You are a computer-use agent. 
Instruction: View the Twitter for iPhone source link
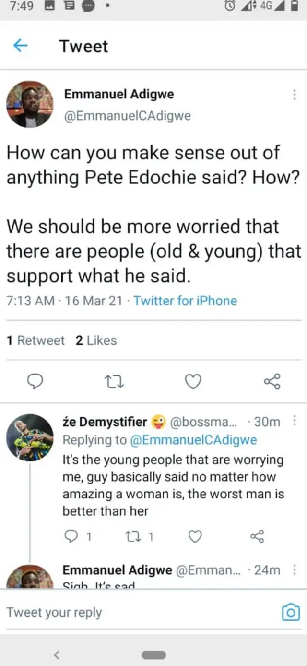185,301
